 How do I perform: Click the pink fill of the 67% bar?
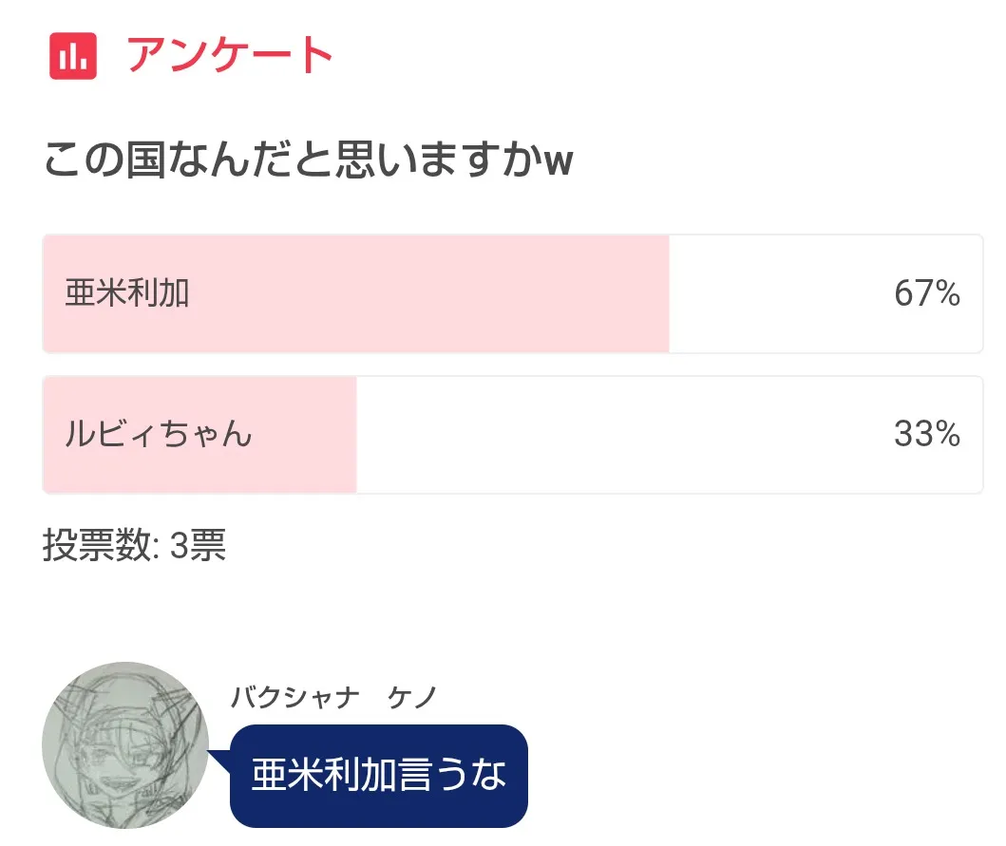(427, 294)
